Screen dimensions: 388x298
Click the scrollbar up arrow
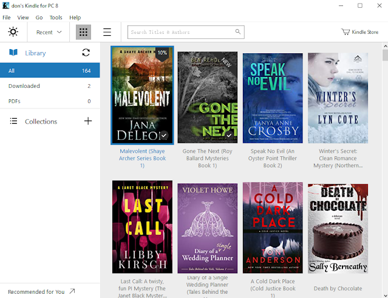386,46
